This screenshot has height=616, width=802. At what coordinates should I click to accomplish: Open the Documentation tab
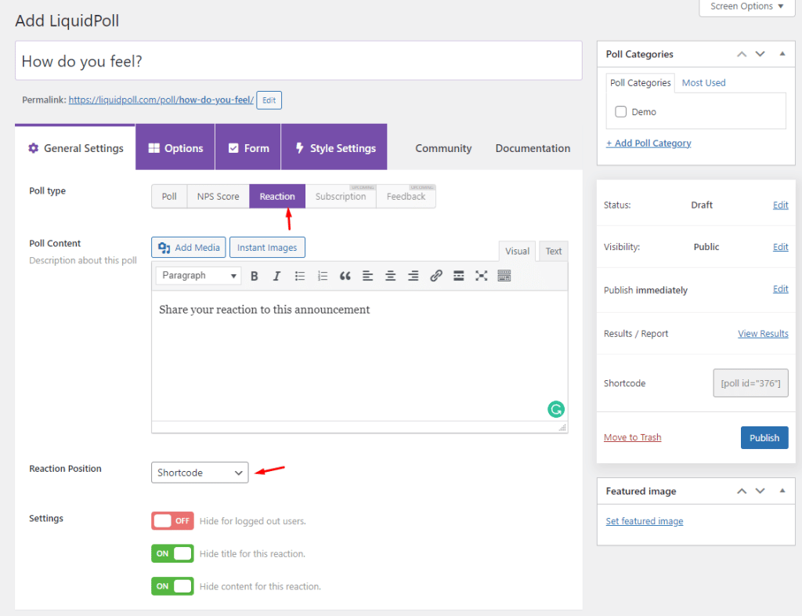click(x=533, y=148)
